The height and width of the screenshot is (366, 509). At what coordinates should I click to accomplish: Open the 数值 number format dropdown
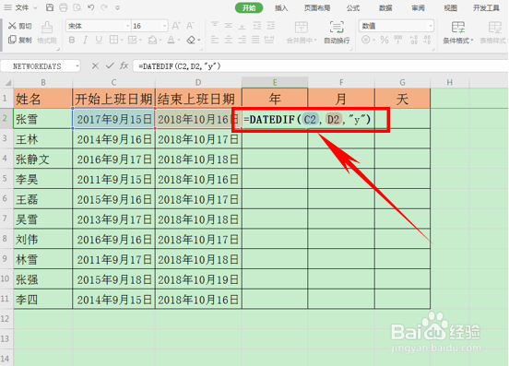pos(431,26)
